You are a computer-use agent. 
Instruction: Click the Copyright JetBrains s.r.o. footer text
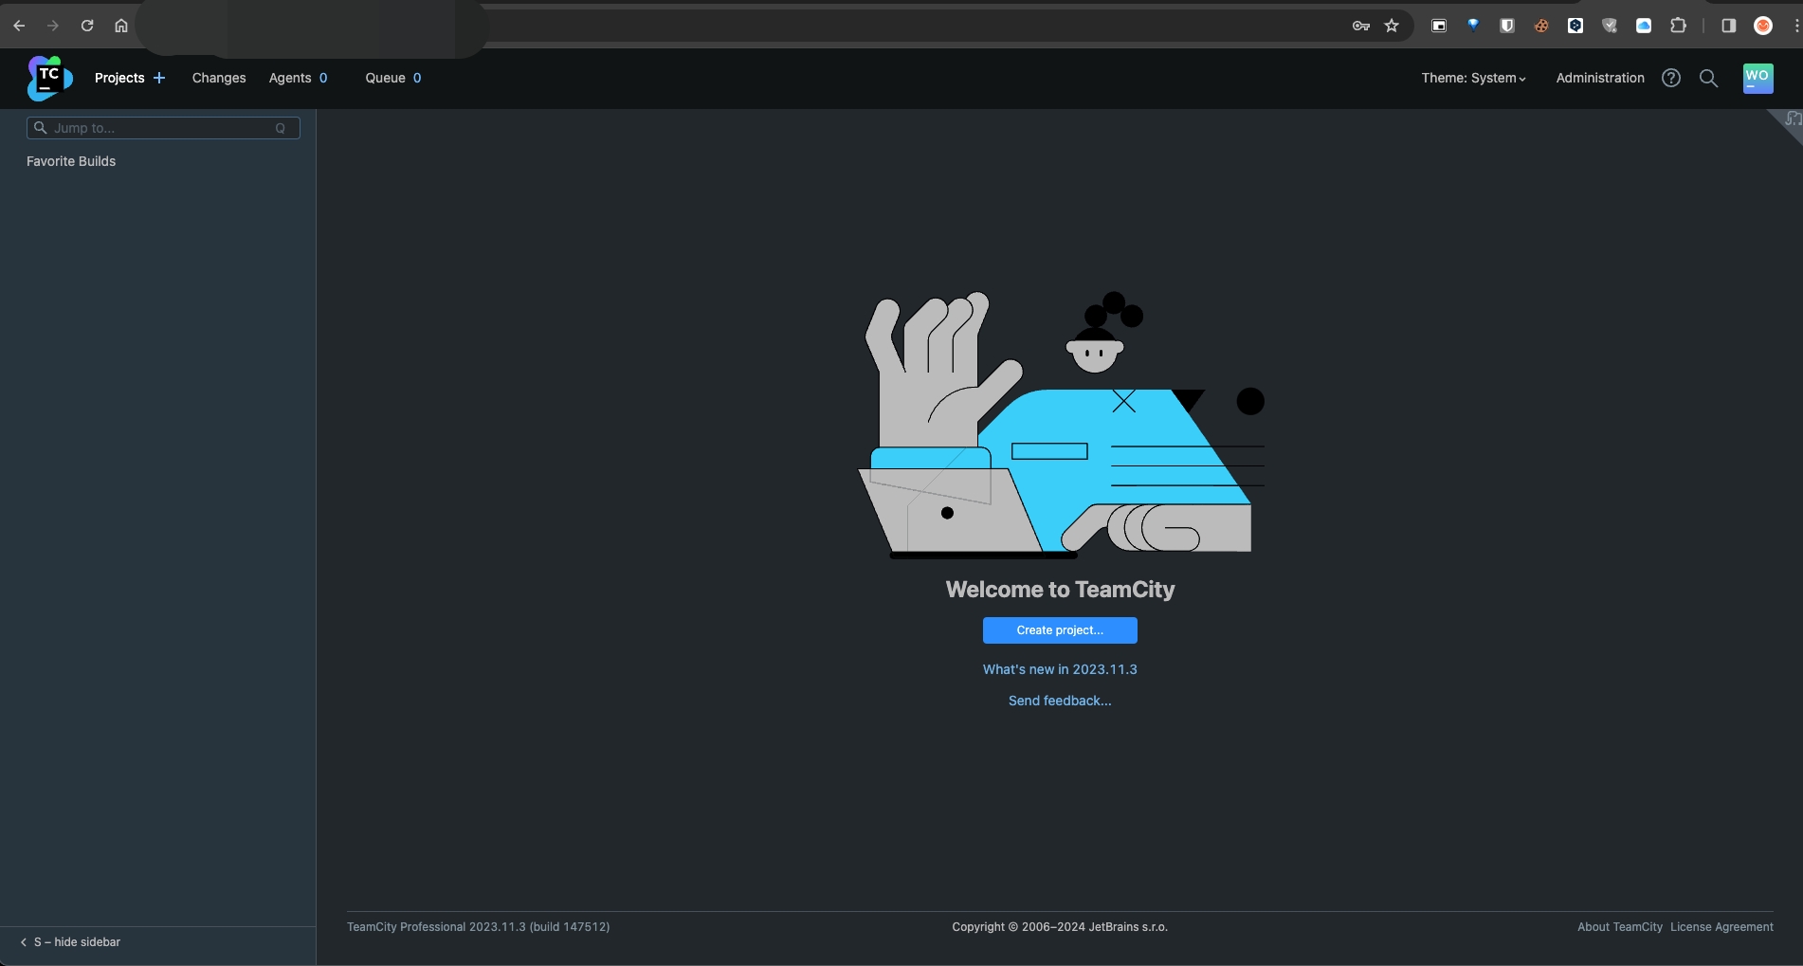(x=1060, y=927)
